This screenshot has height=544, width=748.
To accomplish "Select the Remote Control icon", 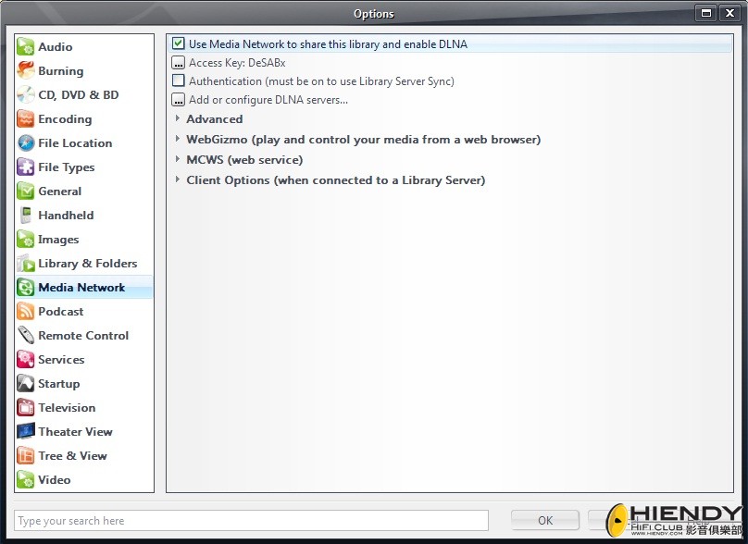I will tap(26, 335).
